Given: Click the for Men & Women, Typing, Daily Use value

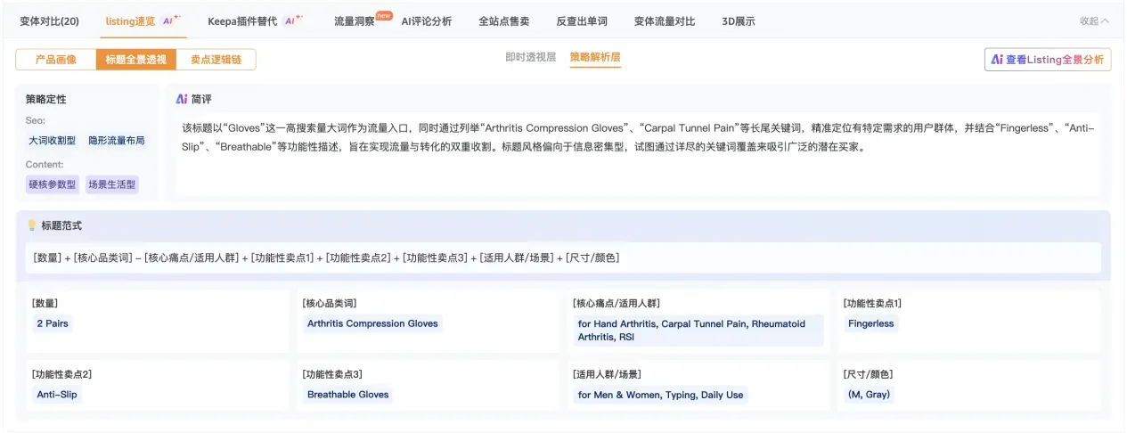Looking at the screenshot, I should pyautogui.click(x=660, y=395).
